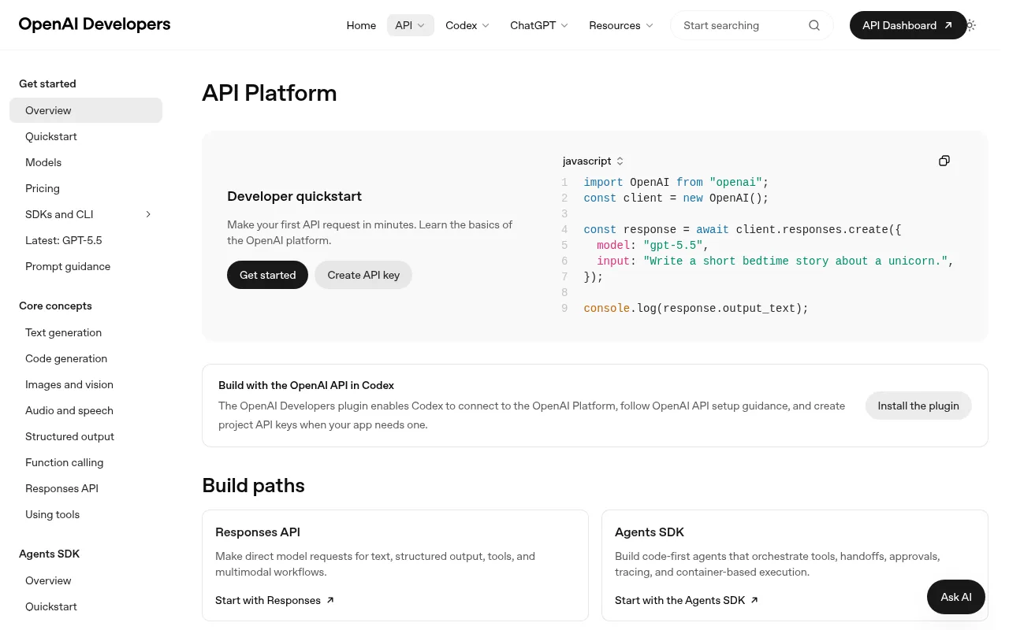The height and width of the screenshot is (630, 1009).
Task: Open Responses API sidebar link
Action: point(86,488)
